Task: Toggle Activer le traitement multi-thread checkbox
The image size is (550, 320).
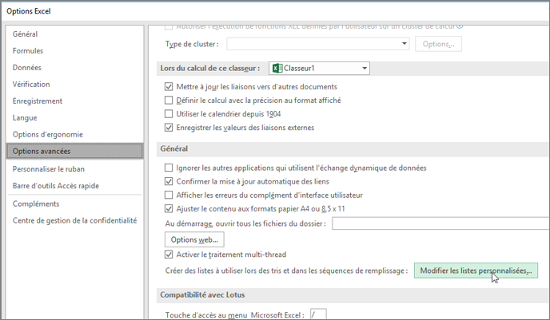Action: (169, 255)
